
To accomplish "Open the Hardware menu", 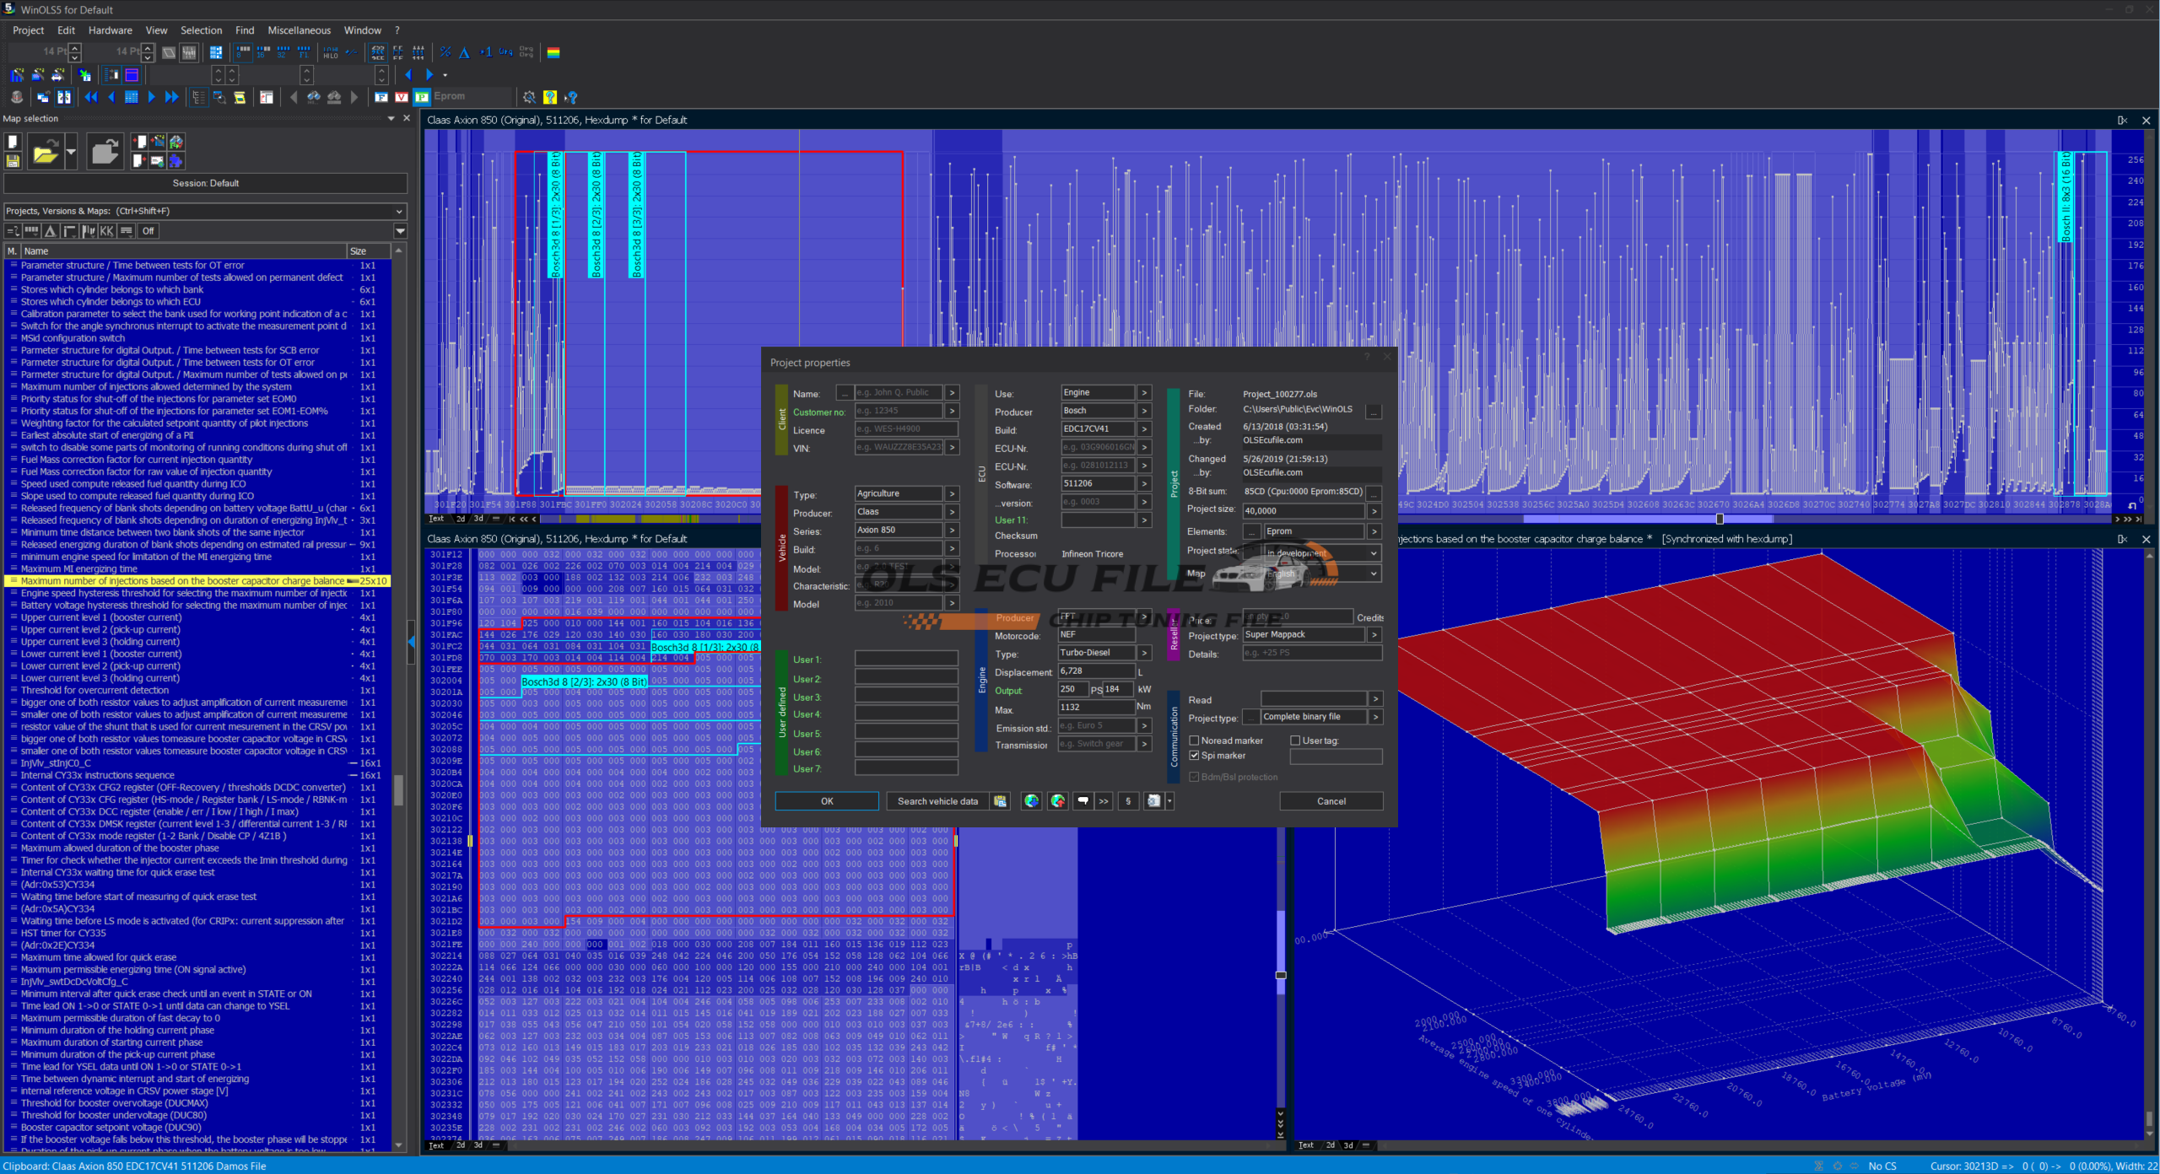I will click(110, 30).
